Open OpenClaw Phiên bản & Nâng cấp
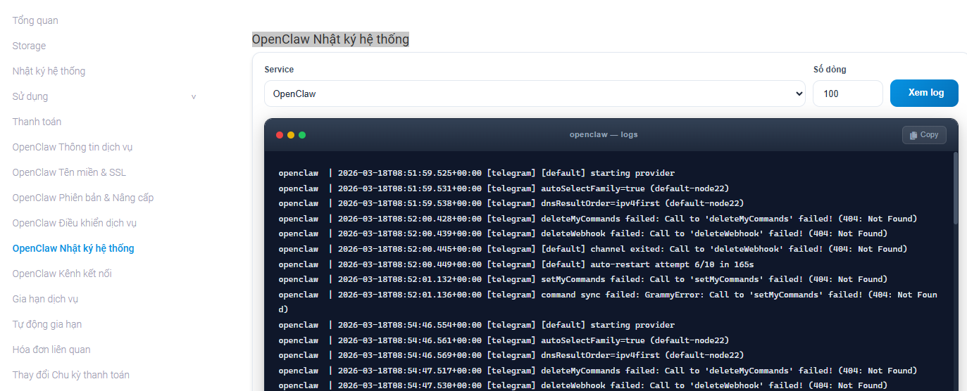The width and height of the screenshot is (967, 391). click(x=82, y=198)
